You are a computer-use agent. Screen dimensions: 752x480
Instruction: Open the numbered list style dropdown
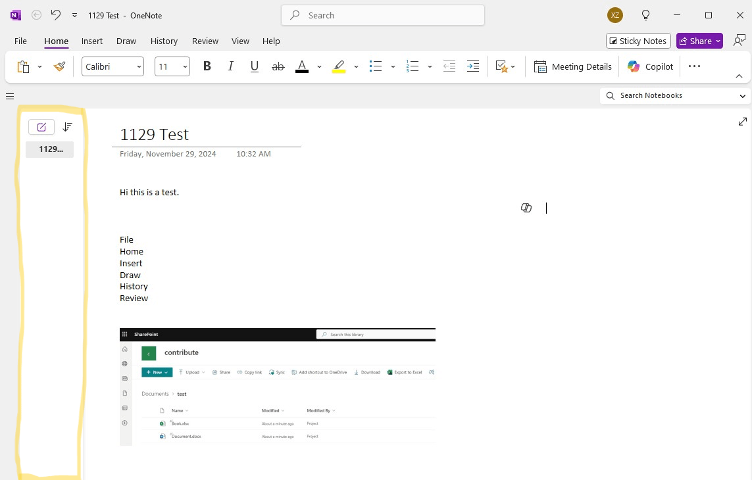(x=430, y=66)
